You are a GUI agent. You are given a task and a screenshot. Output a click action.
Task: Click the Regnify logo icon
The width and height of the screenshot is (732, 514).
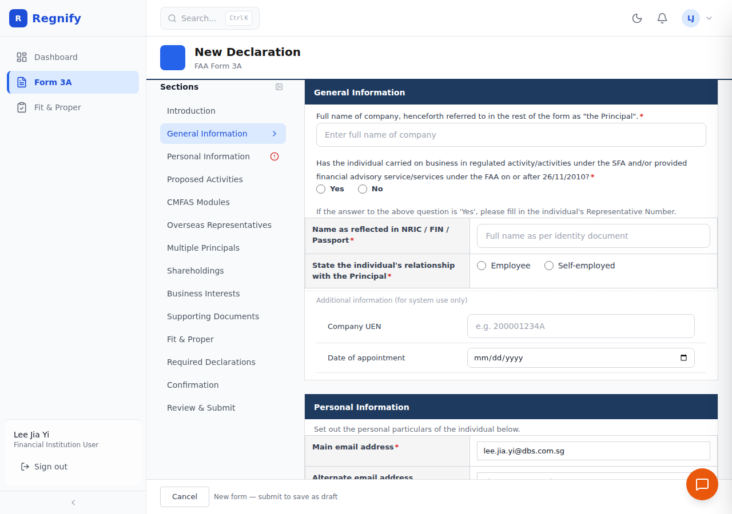click(18, 18)
